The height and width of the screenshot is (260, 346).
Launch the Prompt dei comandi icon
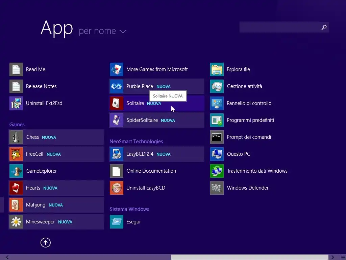pyautogui.click(x=217, y=137)
